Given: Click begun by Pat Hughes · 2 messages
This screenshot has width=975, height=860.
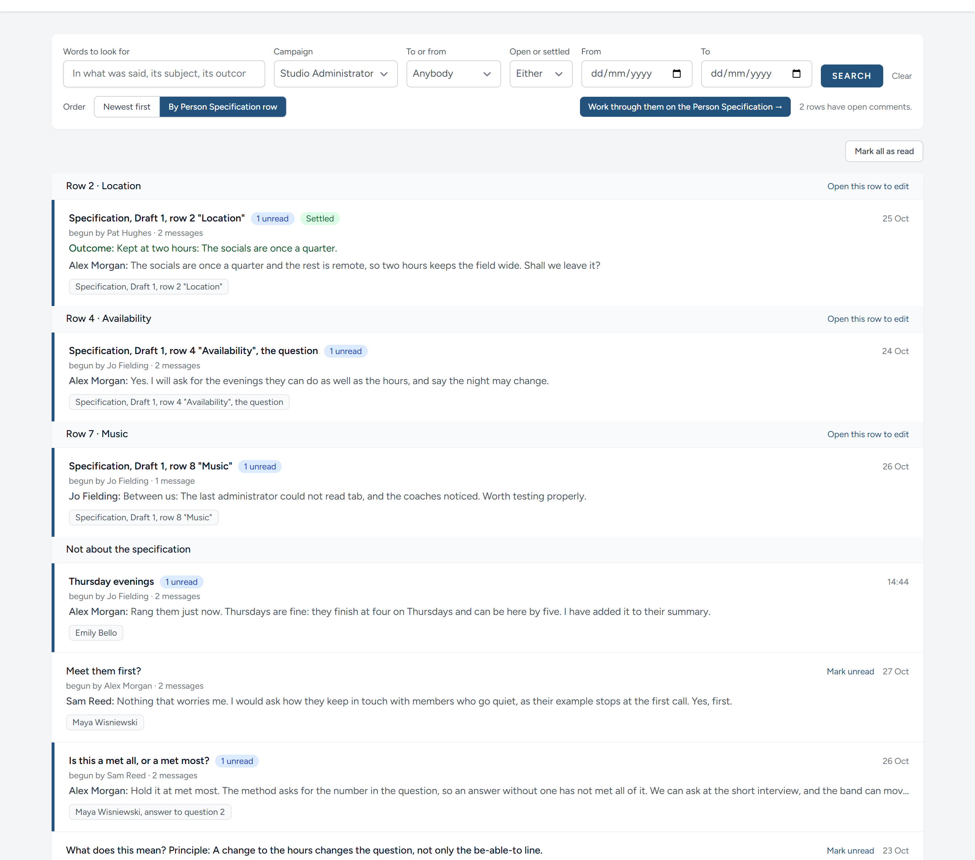Looking at the screenshot, I should (135, 233).
